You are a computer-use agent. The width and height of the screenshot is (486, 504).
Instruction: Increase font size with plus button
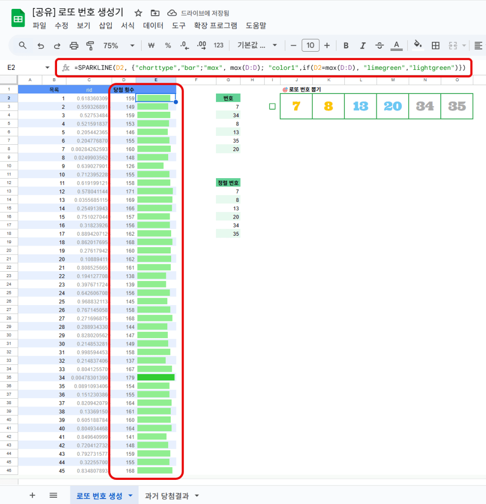[327, 46]
